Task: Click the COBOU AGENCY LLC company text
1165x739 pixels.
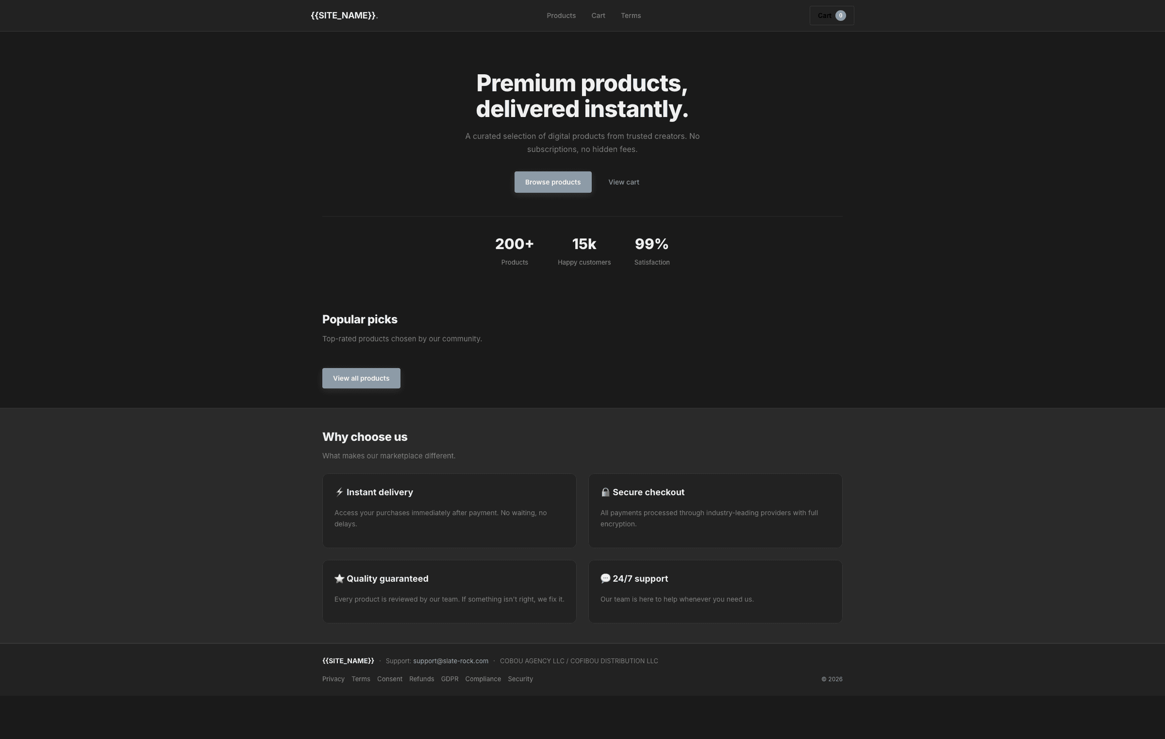Action: click(579, 661)
